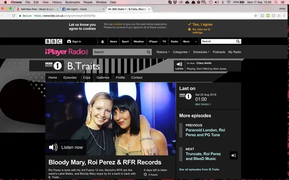
Task: Click the Radio 1 logo under Last on
Action: 186,96
